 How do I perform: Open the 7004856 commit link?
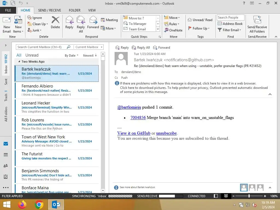coord(138,118)
